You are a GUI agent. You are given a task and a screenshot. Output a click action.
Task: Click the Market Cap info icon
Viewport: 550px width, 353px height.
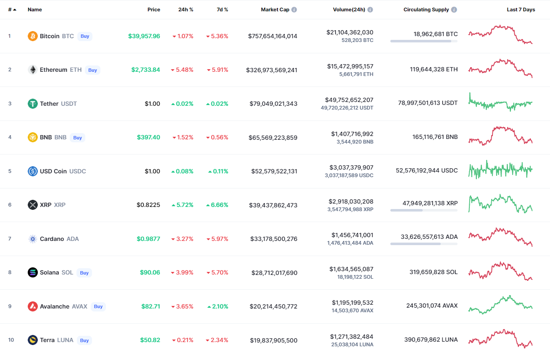pyautogui.click(x=294, y=10)
